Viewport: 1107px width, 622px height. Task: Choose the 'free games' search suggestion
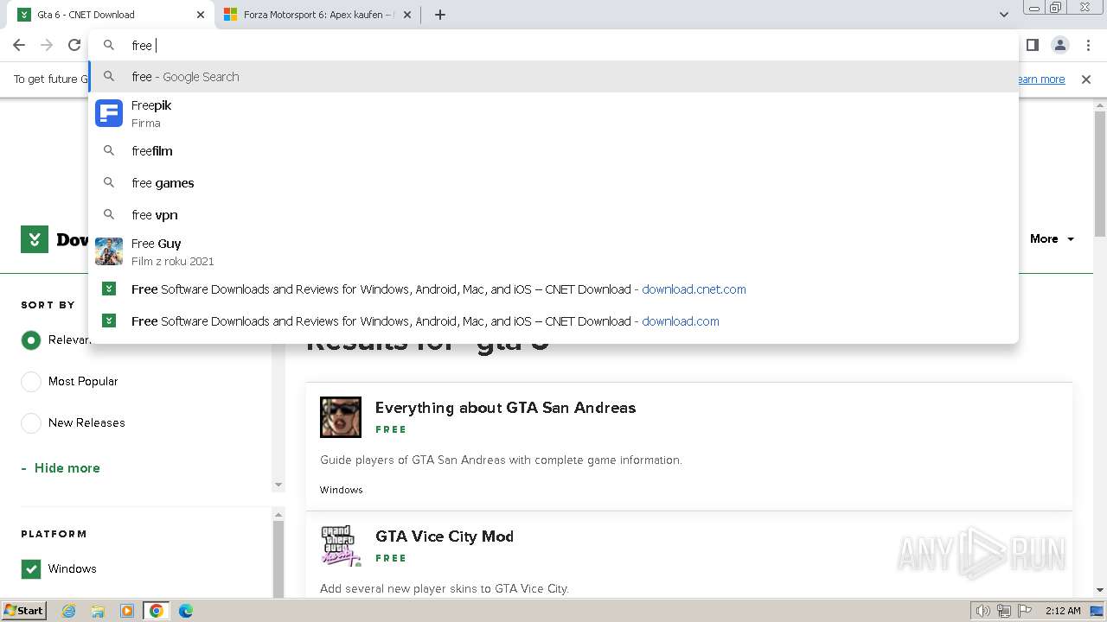click(553, 183)
